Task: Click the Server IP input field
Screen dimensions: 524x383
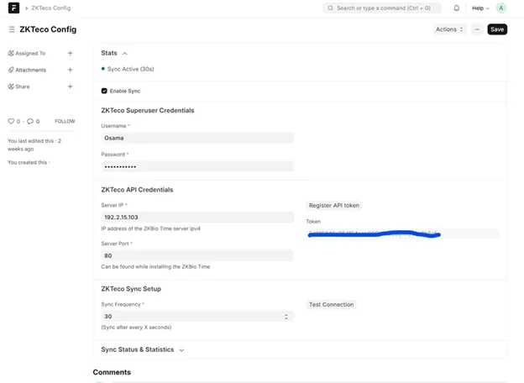Action: [196, 218]
